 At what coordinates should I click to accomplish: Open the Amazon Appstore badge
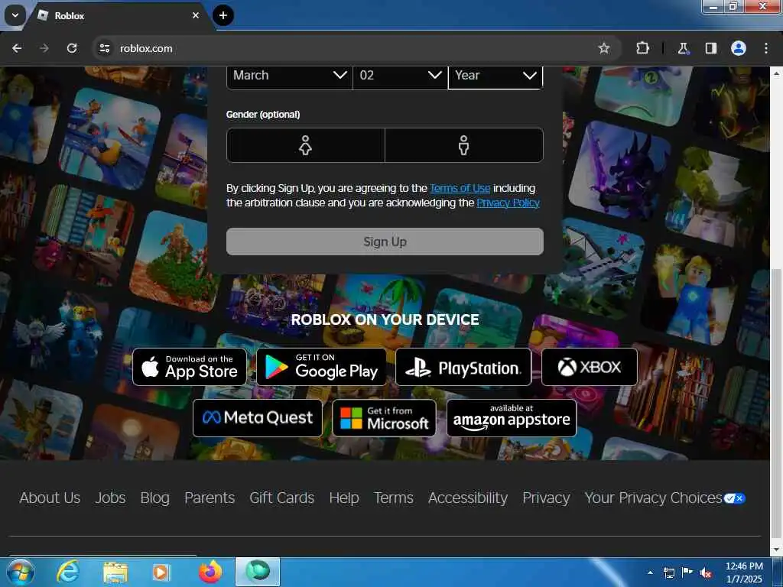click(x=512, y=418)
